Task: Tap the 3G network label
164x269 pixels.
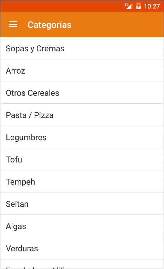Action: [127, 4]
